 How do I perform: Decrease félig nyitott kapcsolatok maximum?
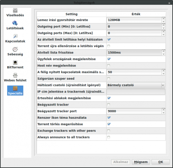pos(163,73)
